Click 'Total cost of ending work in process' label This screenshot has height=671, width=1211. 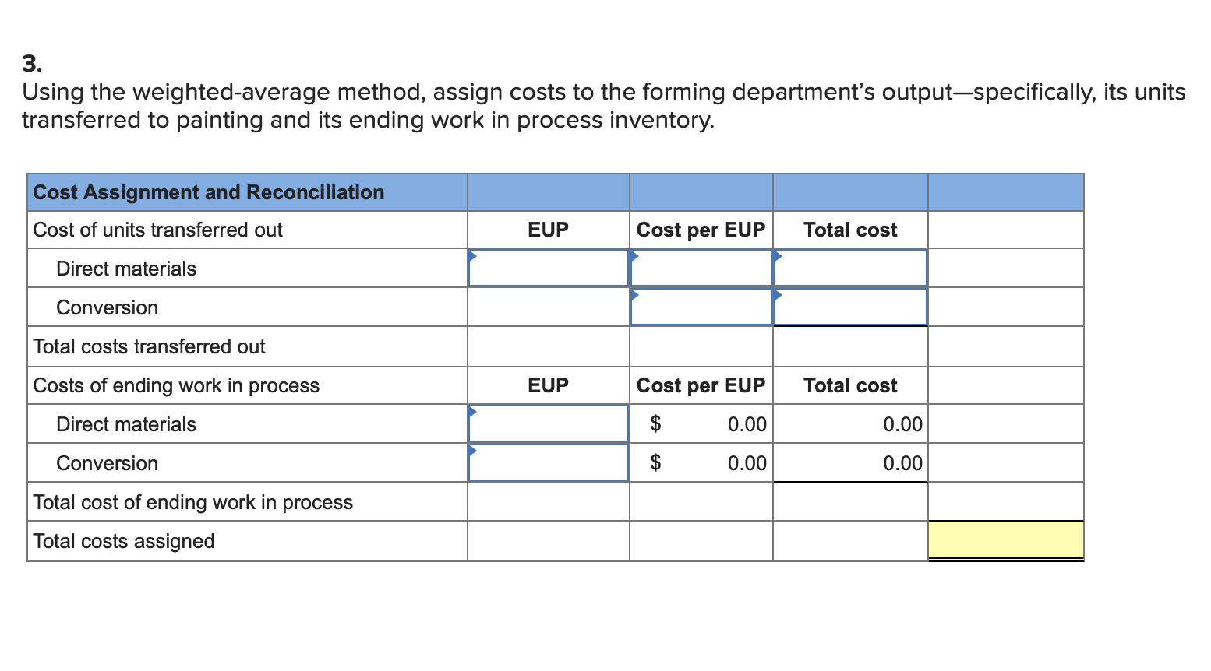pyautogui.click(x=192, y=502)
